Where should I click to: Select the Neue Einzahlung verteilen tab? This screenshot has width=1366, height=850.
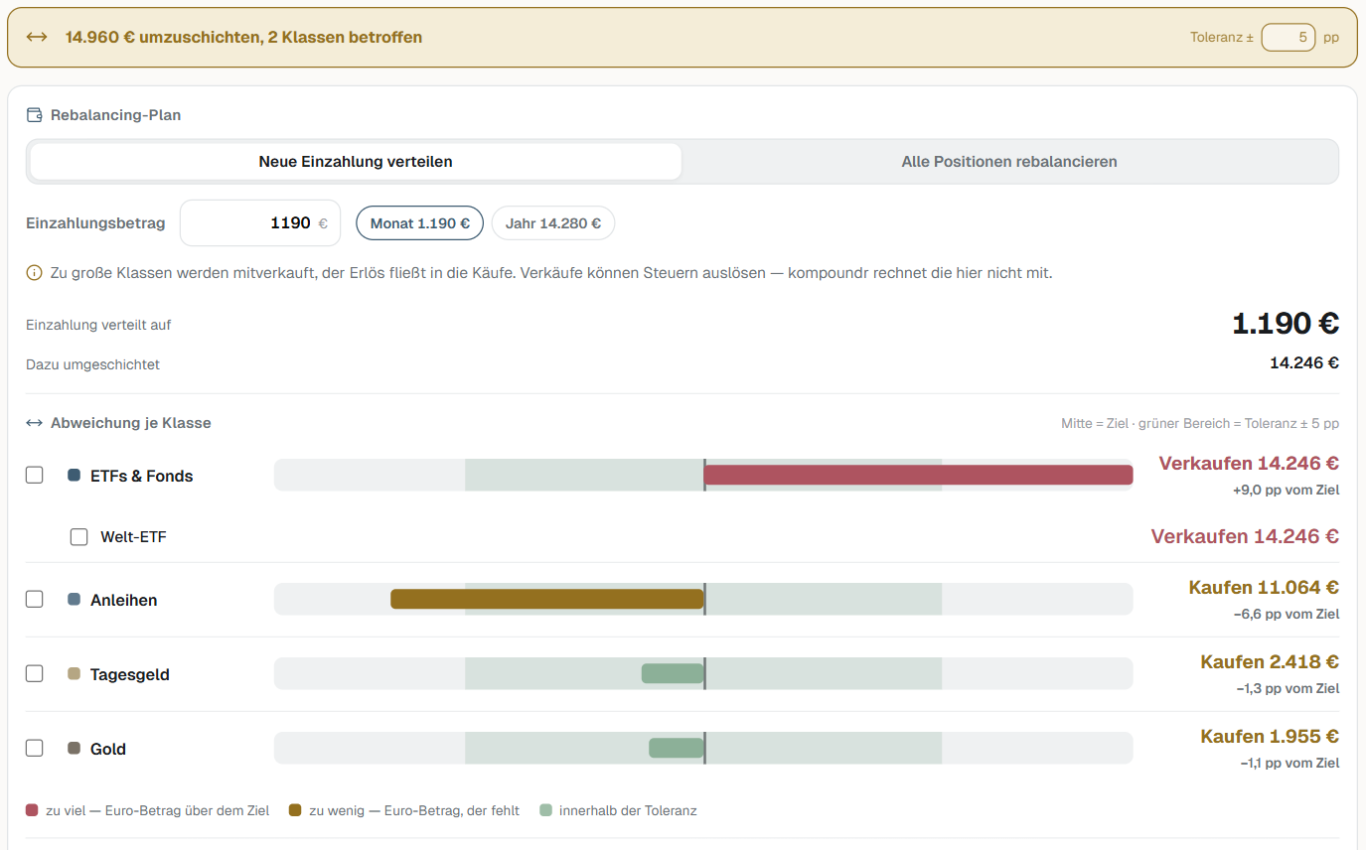[x=356, y=162]
